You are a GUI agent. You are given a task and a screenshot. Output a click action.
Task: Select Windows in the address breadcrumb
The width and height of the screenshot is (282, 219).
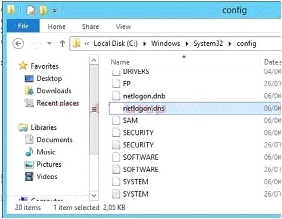166,43
